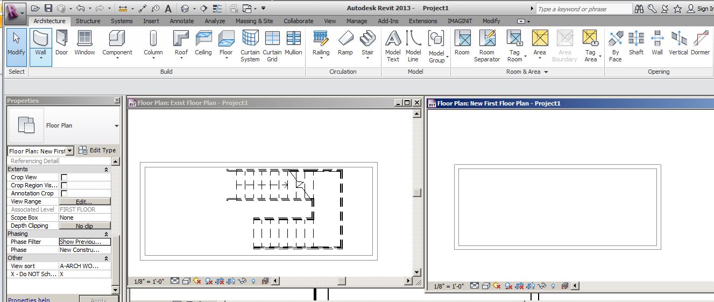
Task: Click the View Range Edit button
Action: click(x=84, y=201)
